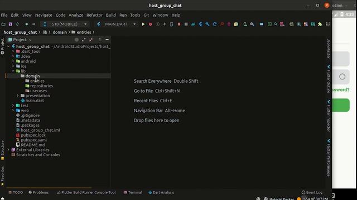Expand External Libraries node arrow
The height and width of the screenshot is (200, 357).
(x=8, y=149)
